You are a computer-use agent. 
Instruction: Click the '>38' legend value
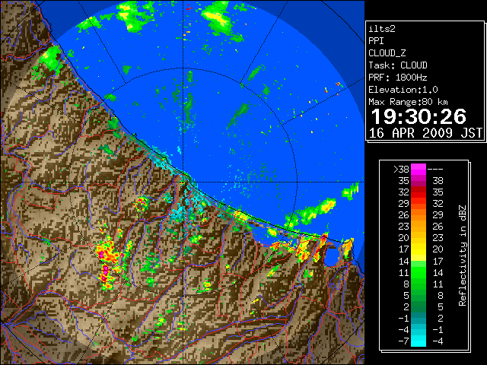(x=401, y=170)
